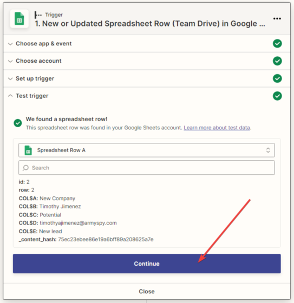Image resolution: width=294 pixels, height=303 pixels.
Task: Expand the Choose account section
Action: click(x=147, y=61)
